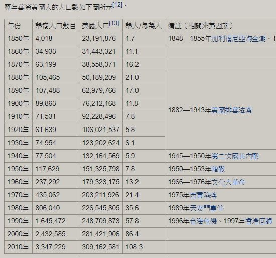
Task: Click the value 117,629
Action: tap(48, 169)
